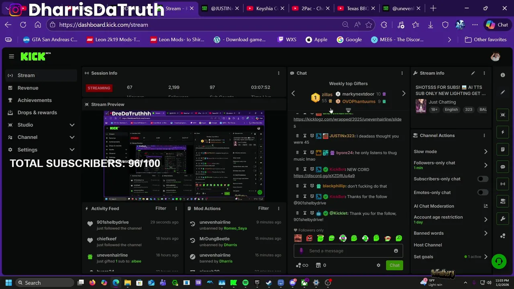This screenshot has width=514, height=289.
Task: Click the green Chat send button
Action: tap(394, 265)
